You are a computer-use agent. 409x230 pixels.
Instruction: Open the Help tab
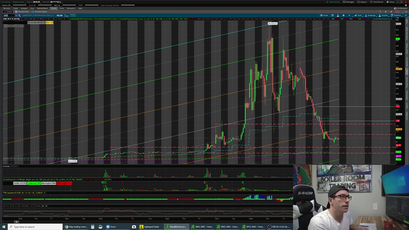tap(80, 8)
